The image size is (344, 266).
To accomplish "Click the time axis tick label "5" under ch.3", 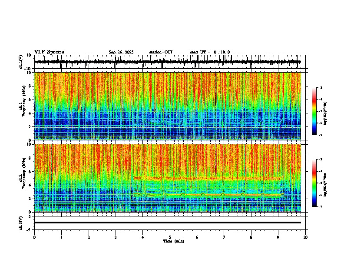I will [x=170, y=237].
